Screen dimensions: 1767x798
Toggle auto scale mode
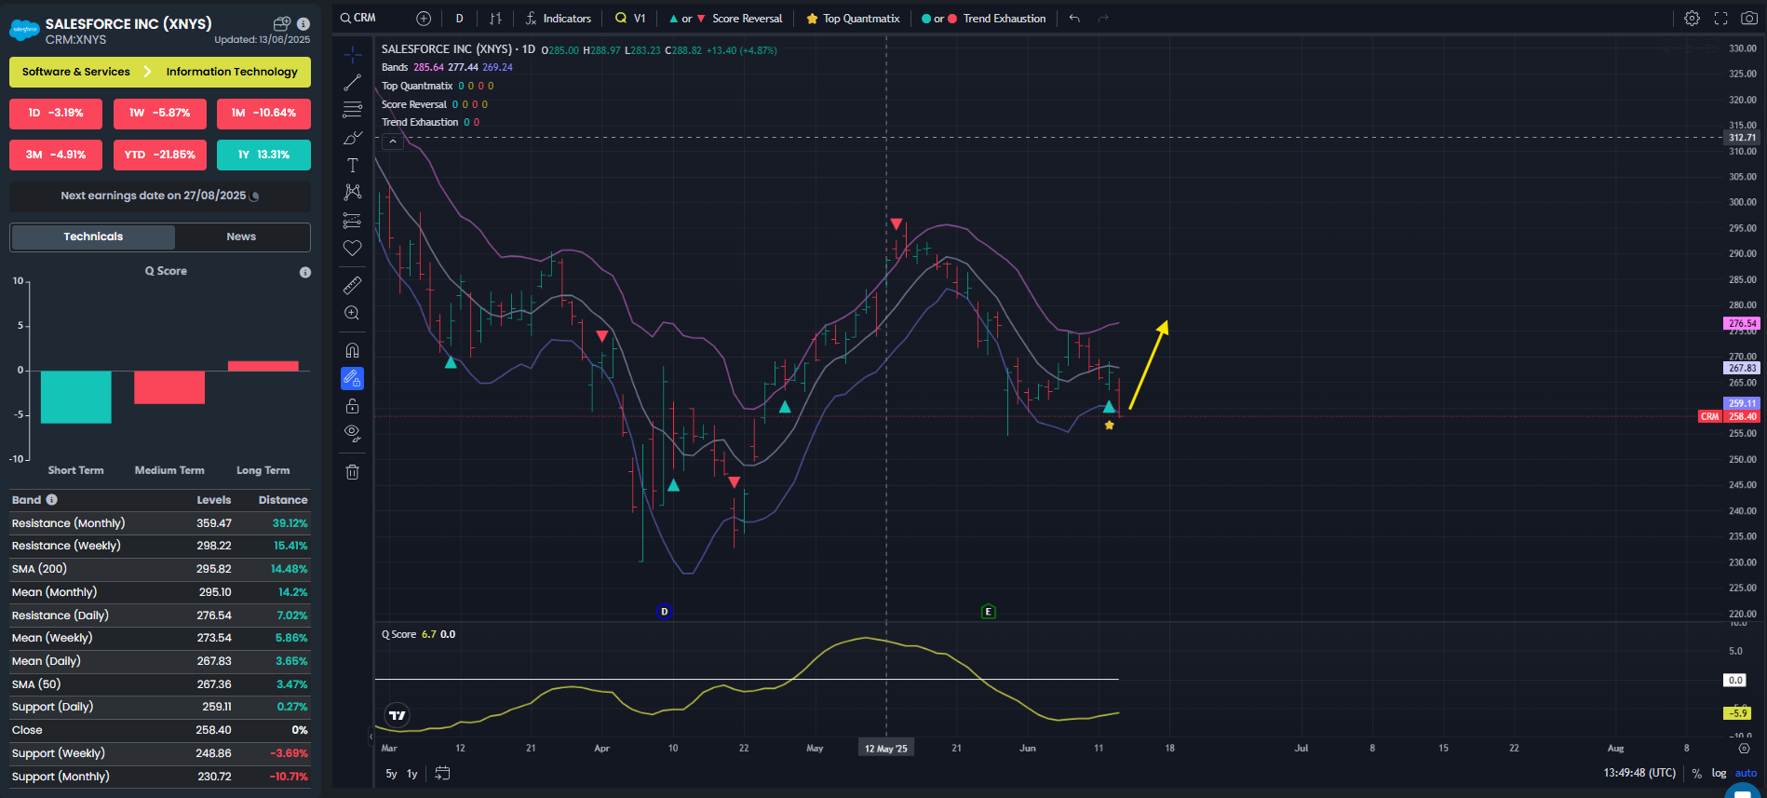tap(1746, 774)
